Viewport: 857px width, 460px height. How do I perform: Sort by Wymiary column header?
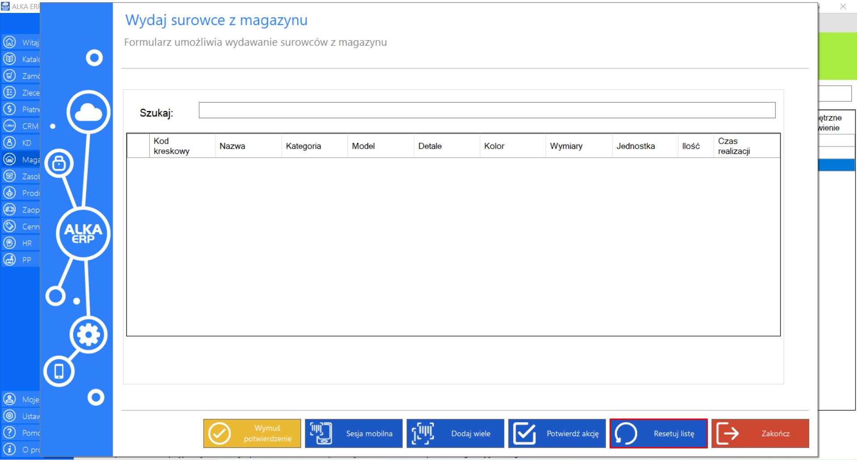(x=579, y=146)
